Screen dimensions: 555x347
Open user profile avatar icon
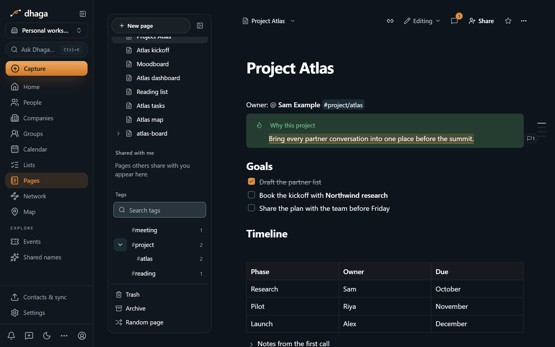pyautogui.click(x=82, y=336)
